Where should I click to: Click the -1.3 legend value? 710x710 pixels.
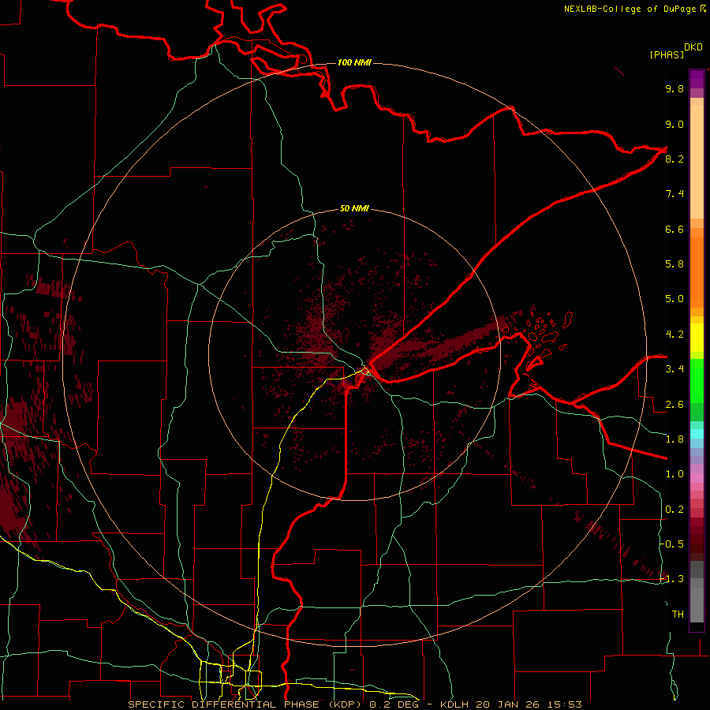tap(672, 579)
